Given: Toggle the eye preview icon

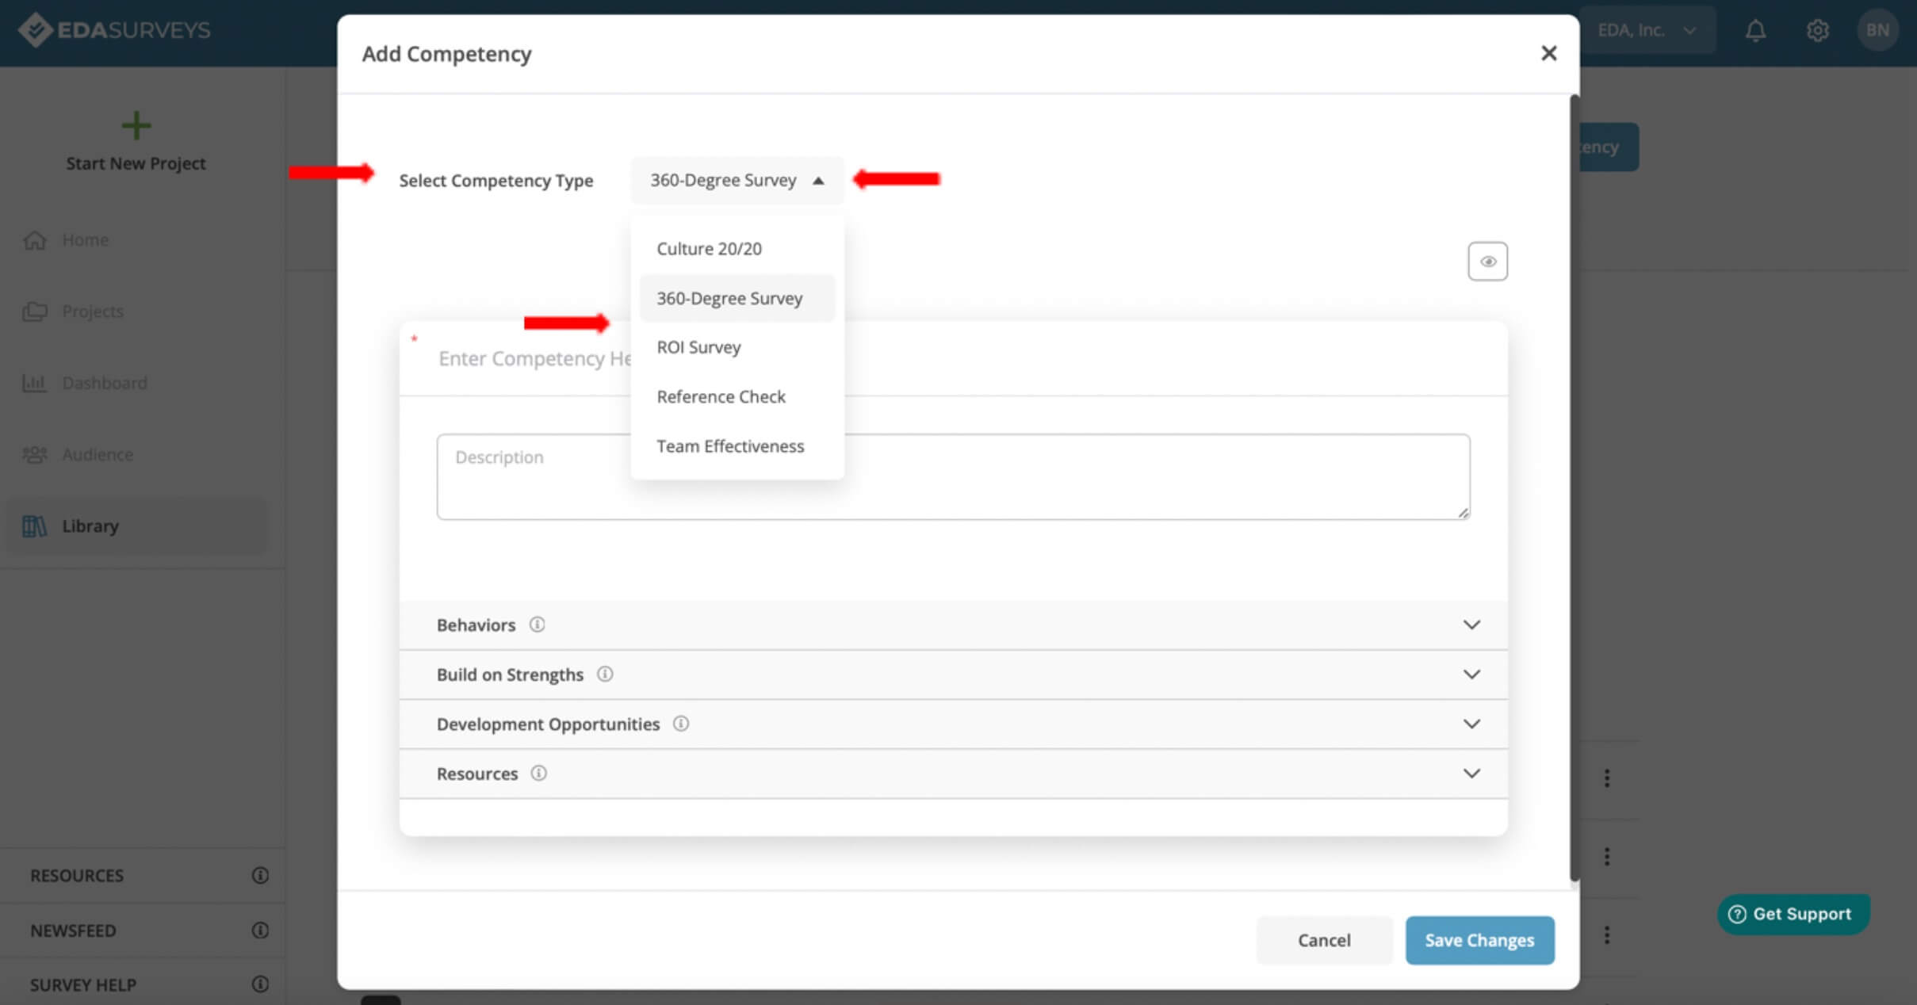Looking at the screenshot, I should coord(1487,262).
